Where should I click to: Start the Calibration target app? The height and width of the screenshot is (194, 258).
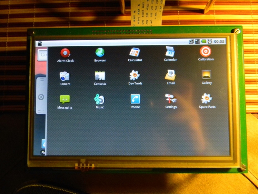(206, 53)
